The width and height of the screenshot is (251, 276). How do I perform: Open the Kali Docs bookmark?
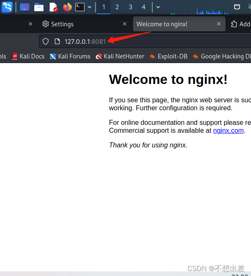(x=28, y=56)
